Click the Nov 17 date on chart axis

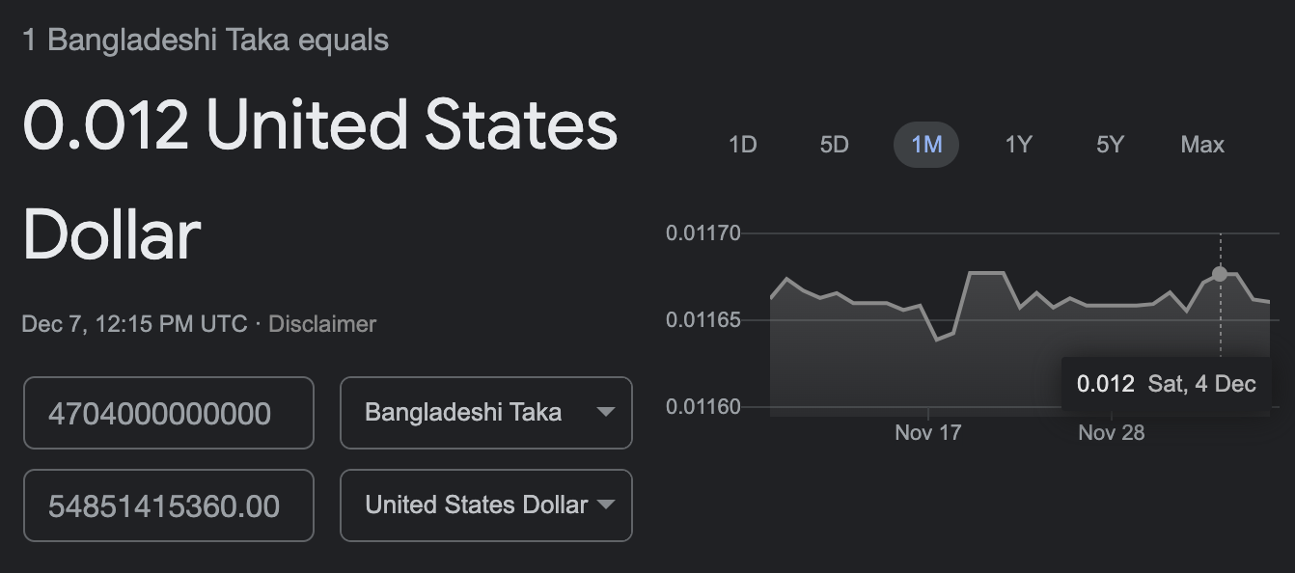(x=928, y=432)
